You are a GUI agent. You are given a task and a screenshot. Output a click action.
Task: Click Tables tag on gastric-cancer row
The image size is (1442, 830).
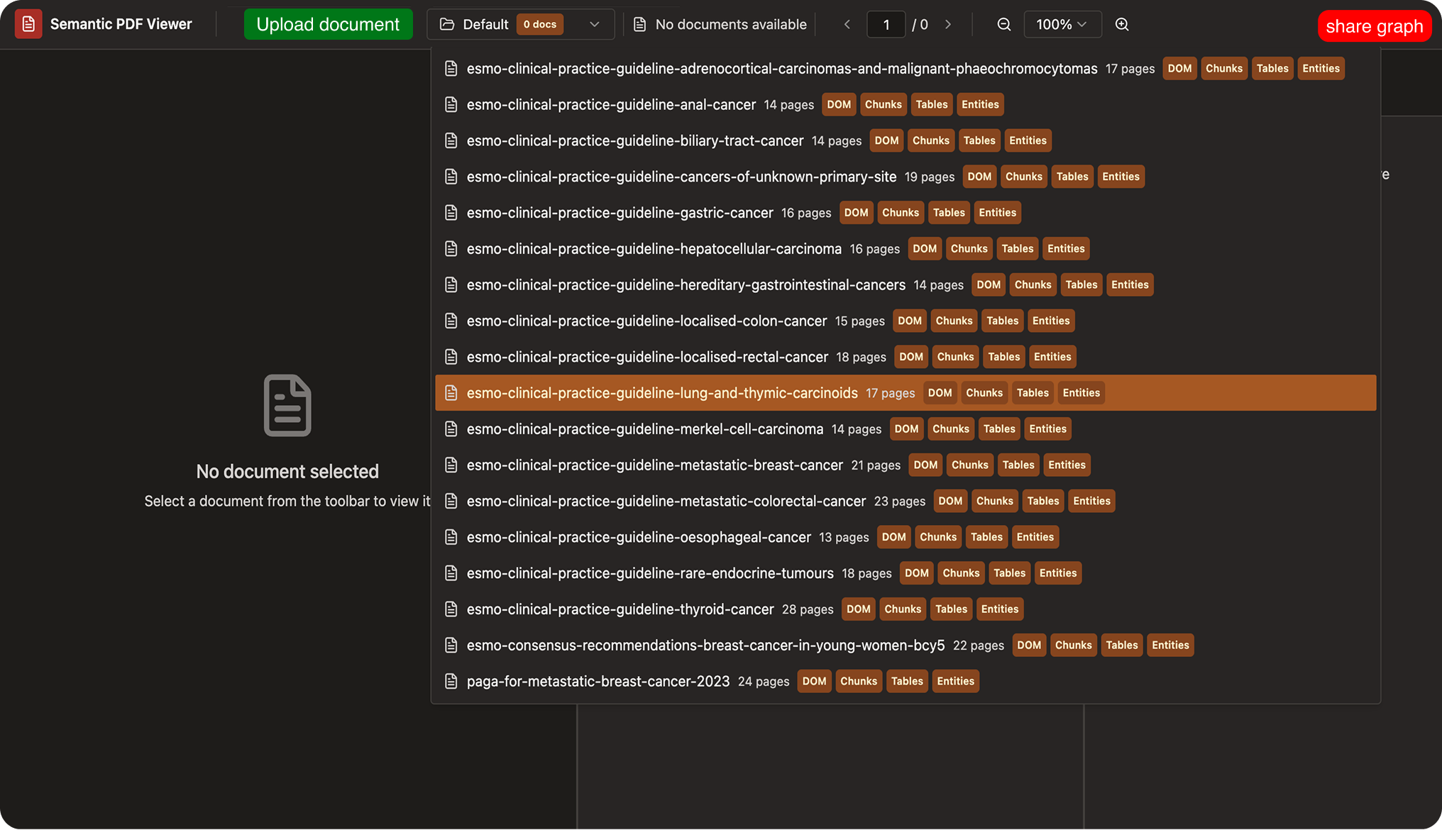point(949,213)
